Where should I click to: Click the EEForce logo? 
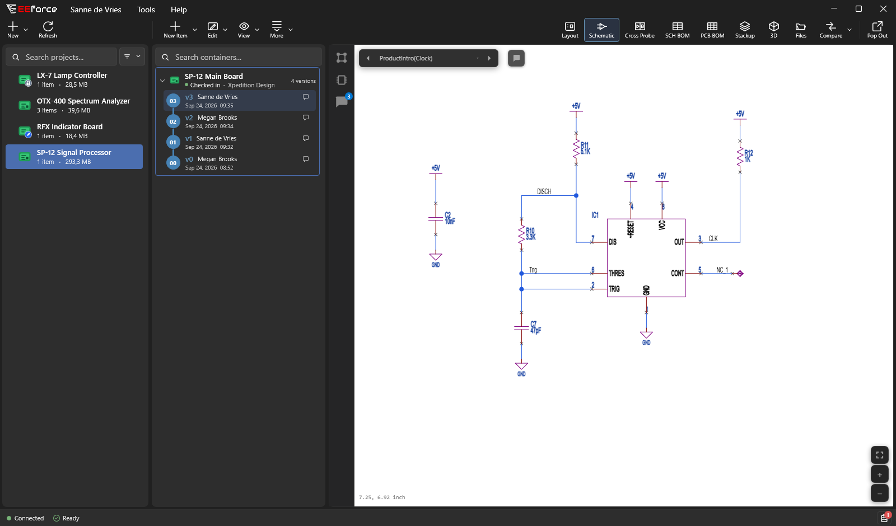tap(32, 9)
